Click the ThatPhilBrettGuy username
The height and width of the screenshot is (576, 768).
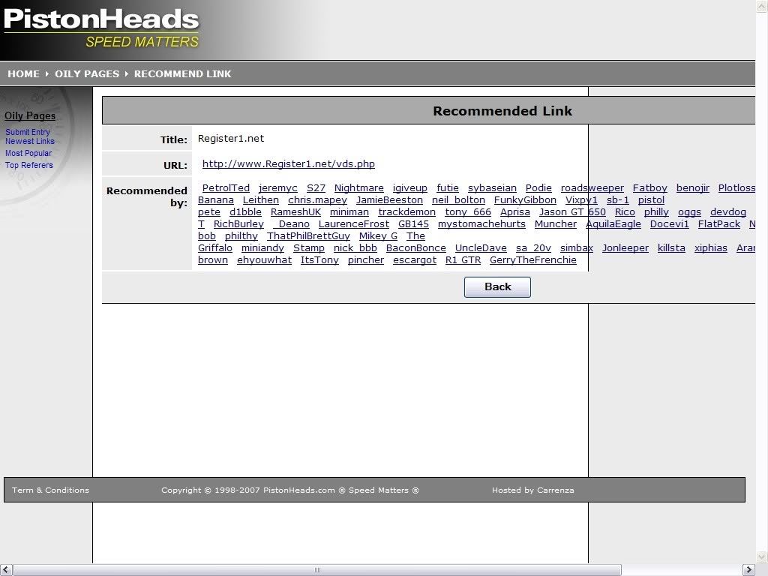[x=308, y=236]
